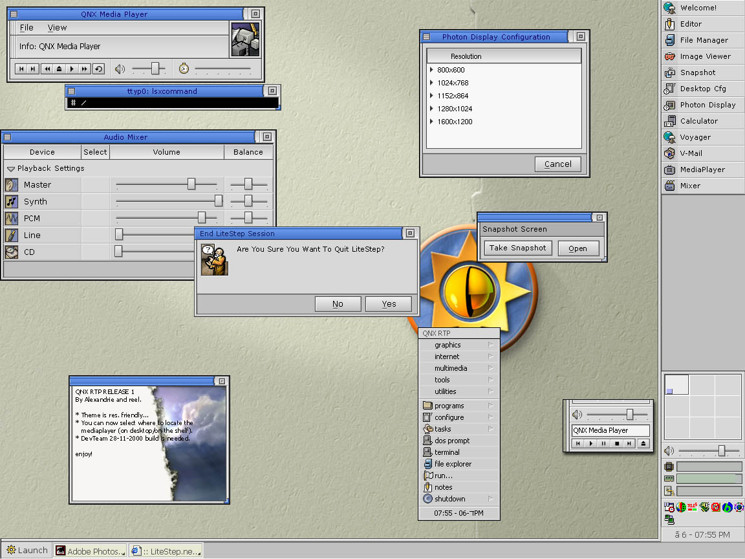Click the seek slider in QNX Media Player window

pos(222,69)
